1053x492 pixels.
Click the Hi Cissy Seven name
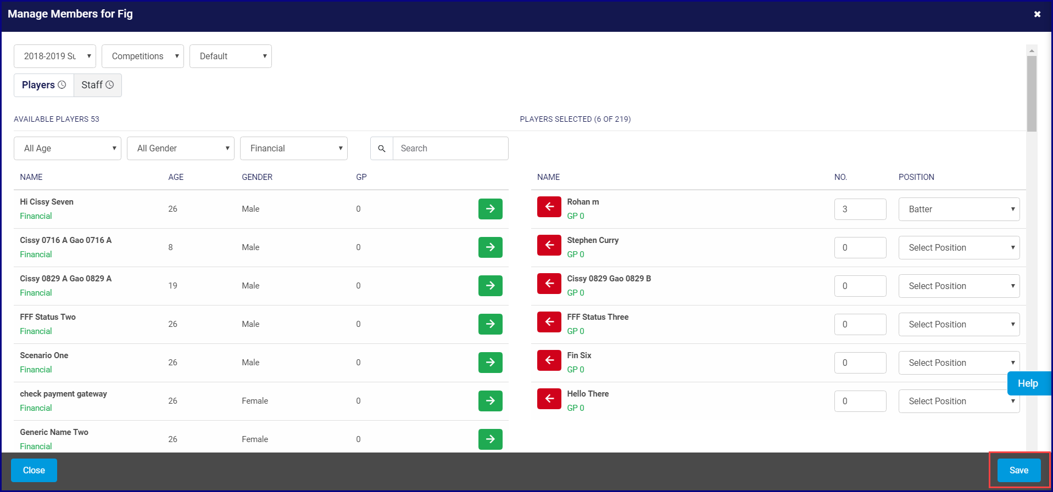[x=47, y=202]
